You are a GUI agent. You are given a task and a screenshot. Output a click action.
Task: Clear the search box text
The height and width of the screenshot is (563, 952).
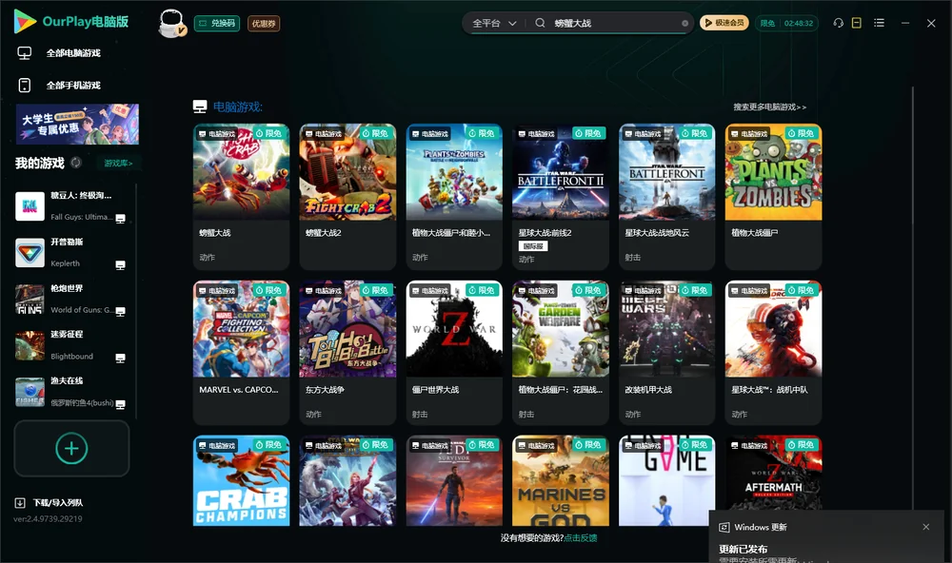[684, 24]
